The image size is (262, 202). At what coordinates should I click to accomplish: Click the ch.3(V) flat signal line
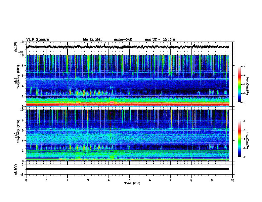127,169
